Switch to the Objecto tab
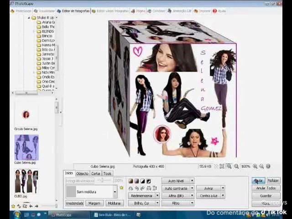Image resolution: width=292 pixels, height=219 pixels. tap(82, 173)
